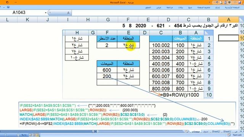
Task: Select worksheet column header E
Action: point(148,20)
